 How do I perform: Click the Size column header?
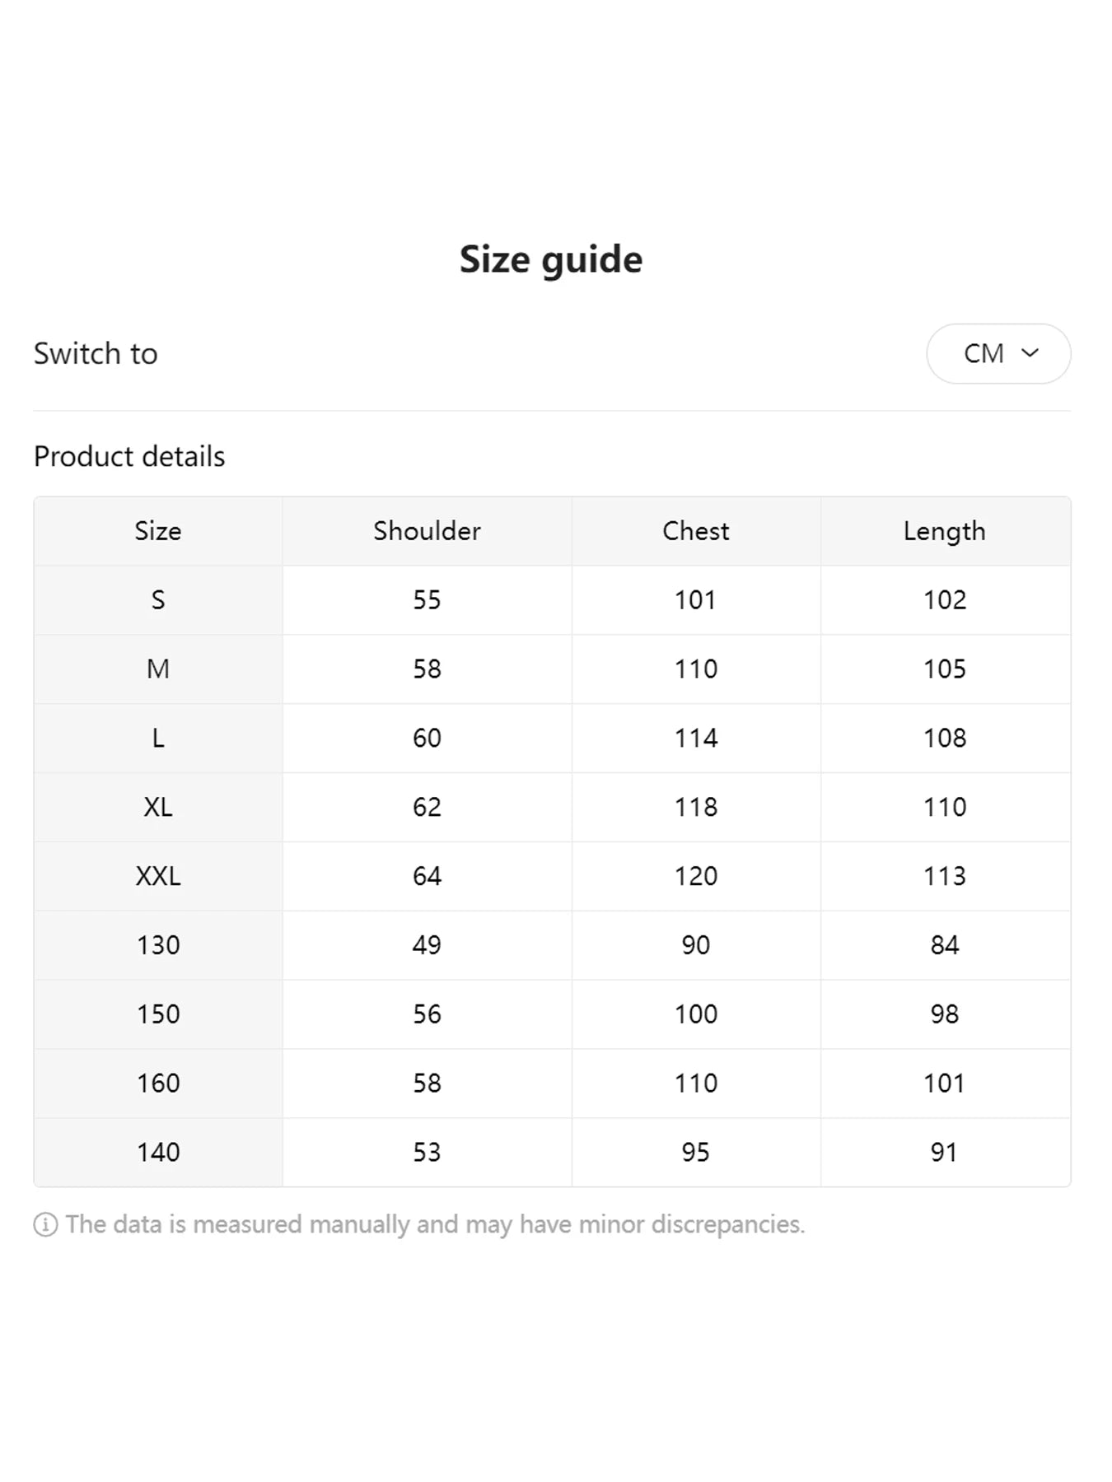pyautogui.click(x=158, y=531)
